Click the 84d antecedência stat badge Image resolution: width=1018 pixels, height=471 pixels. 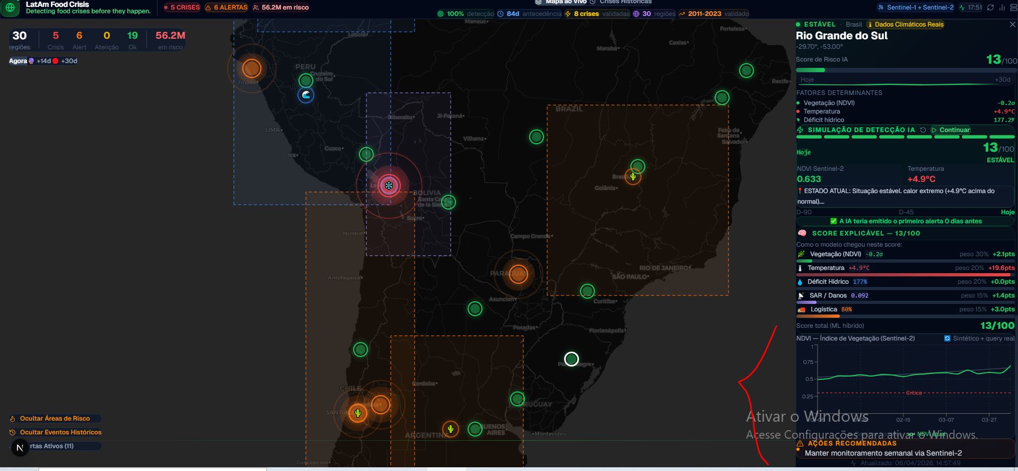point(529,14)
